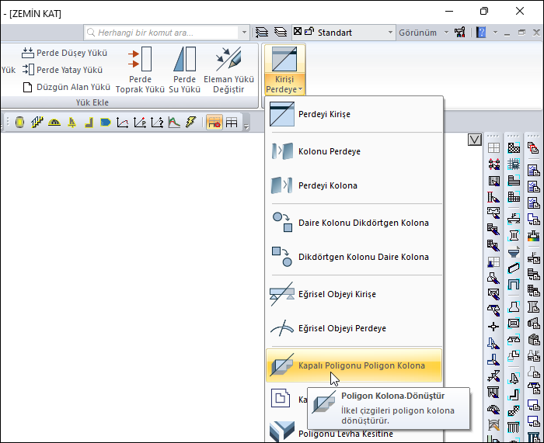Focus the 'Herhangi bir komut ara' search box
Image resolution: width=544 pixels, height=443 pixels.
click(166, 33)
